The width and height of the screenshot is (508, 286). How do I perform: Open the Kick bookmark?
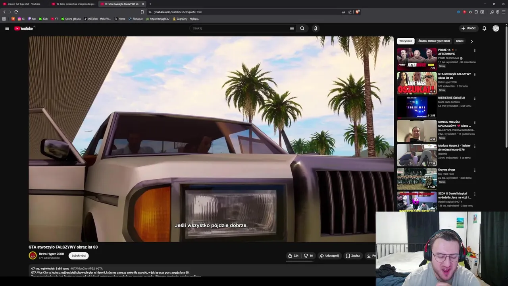tap(43, 19)
